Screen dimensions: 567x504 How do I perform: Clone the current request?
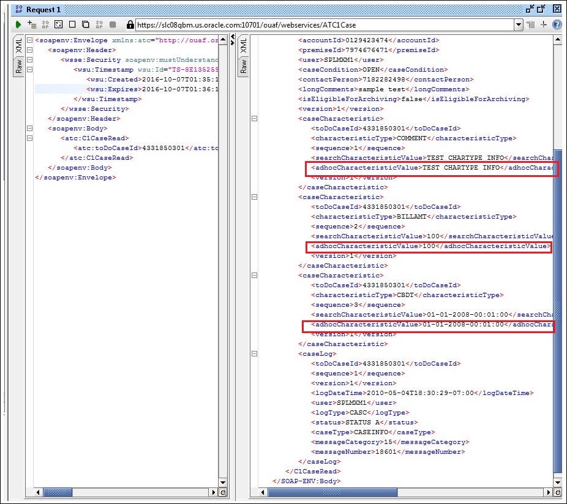[86, 26]
